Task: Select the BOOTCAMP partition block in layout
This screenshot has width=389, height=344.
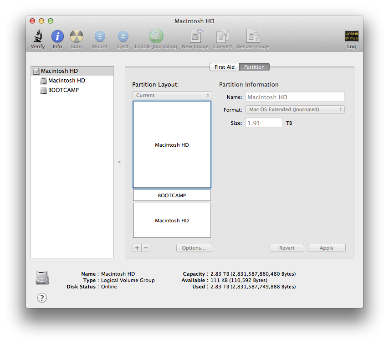Action: (x=172, y=195)
